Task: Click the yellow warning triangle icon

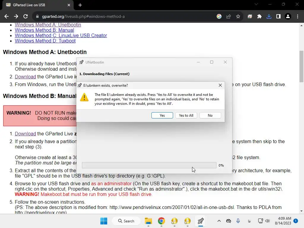Action: 84,97
